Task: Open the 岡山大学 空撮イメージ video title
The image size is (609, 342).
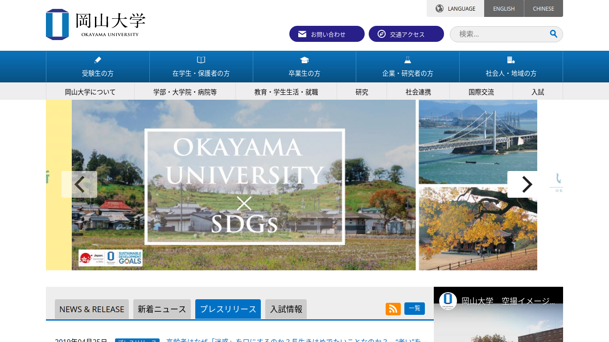Action: pyautogui.click(x=508, y=301)
